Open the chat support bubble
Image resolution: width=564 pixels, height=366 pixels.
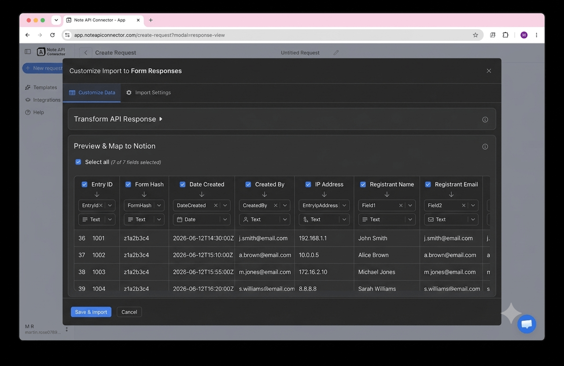(x=527, y=324)
